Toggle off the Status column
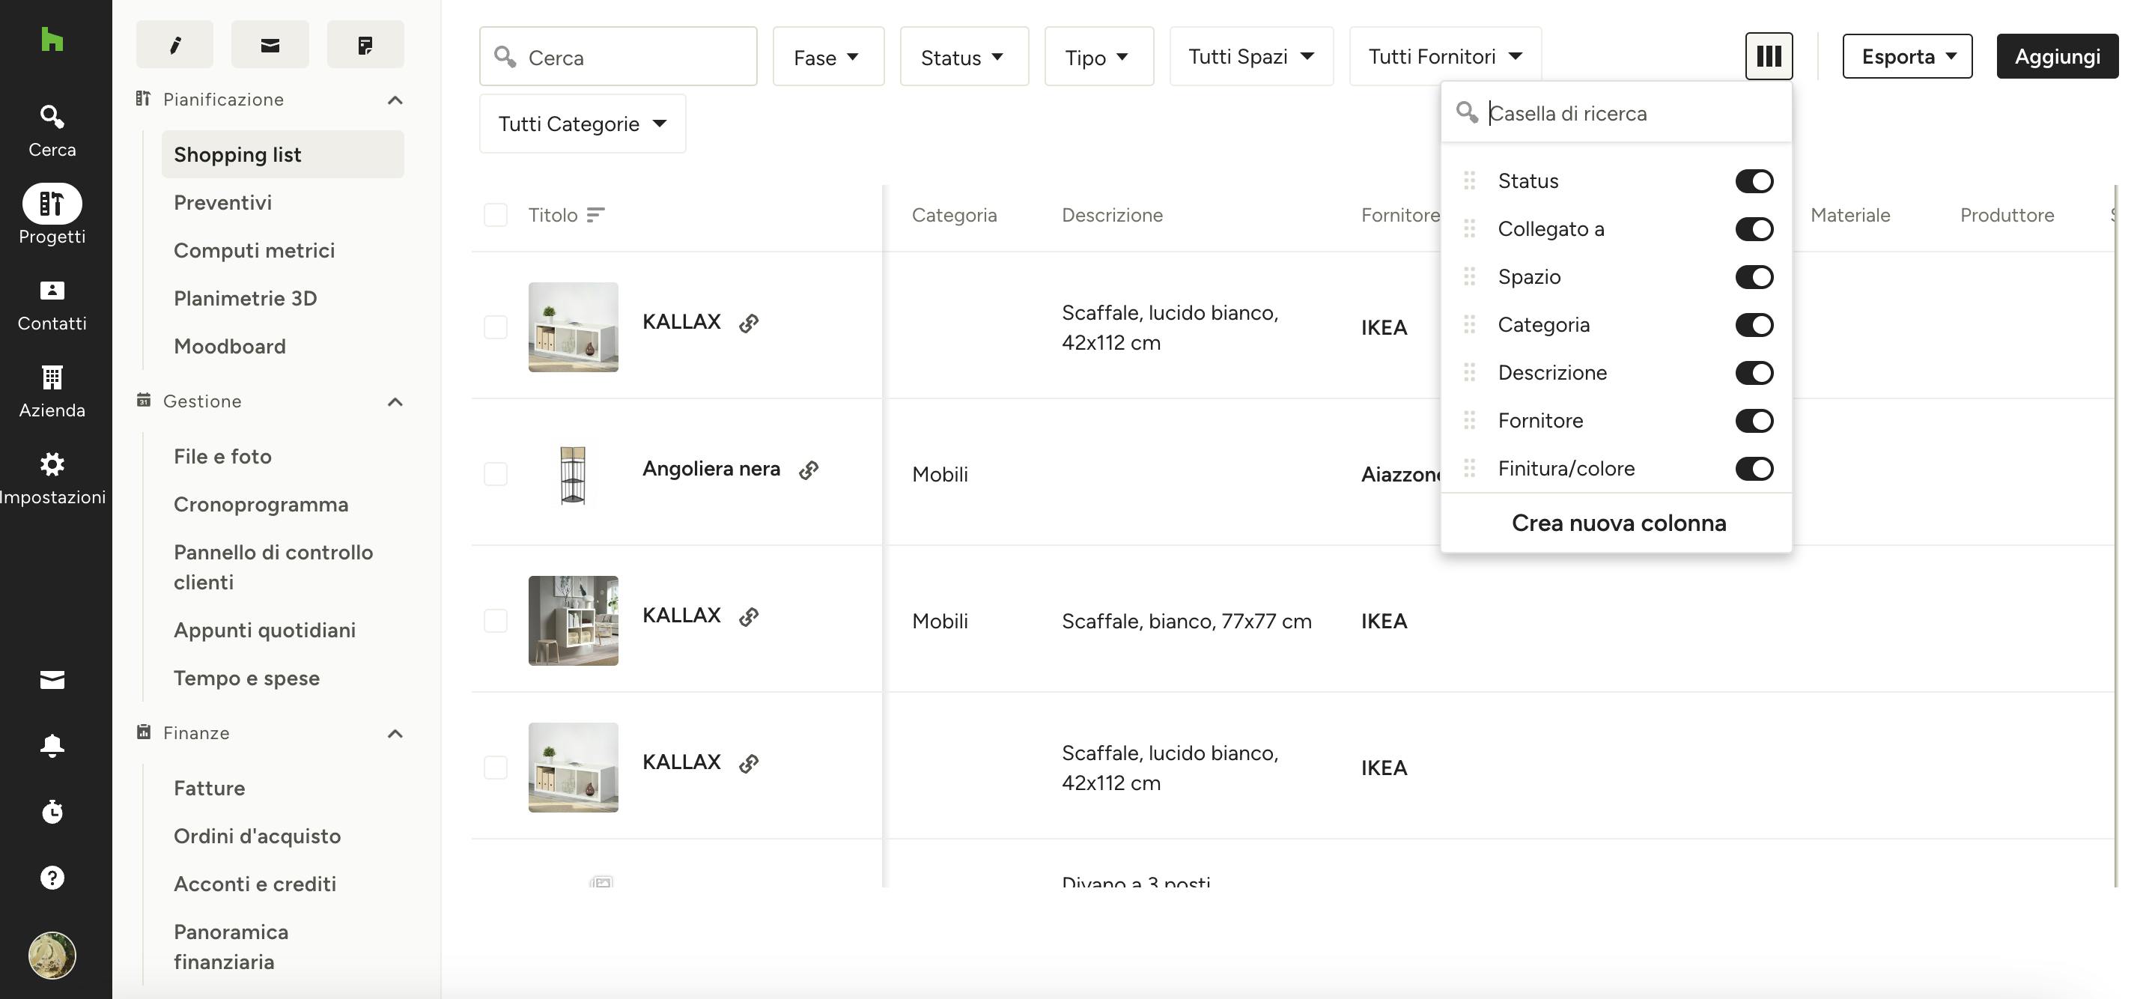2143x999 pixels. click(x=1754, y=181)
